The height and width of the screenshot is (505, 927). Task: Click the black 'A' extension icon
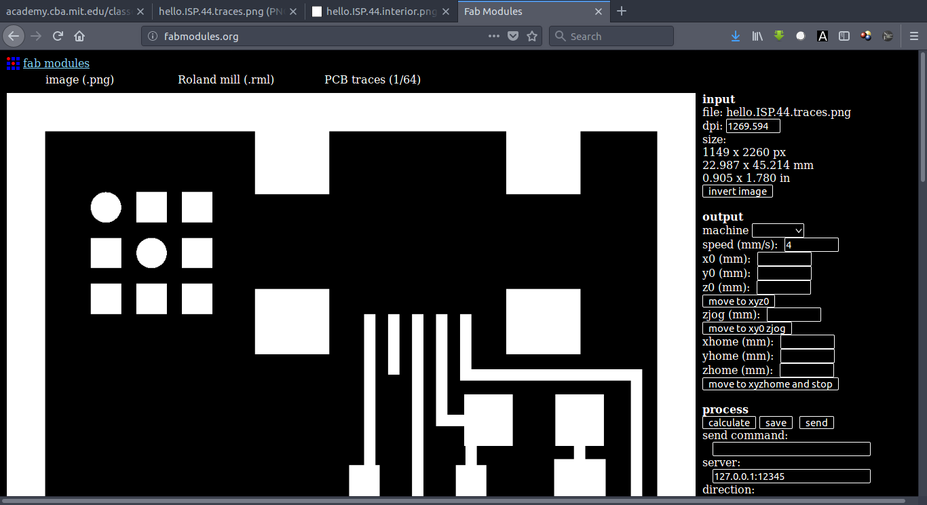[x=822, y=36]
